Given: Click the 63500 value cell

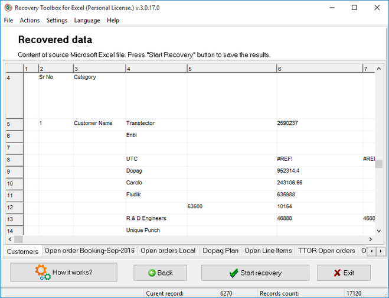Looking at the screenshot, I should pos(232,208).
